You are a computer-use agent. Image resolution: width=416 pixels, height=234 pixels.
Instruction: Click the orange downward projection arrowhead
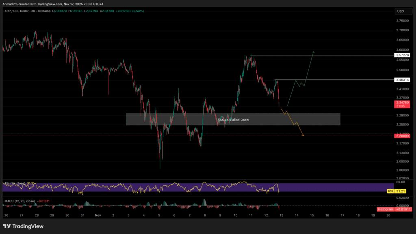point(303,135)
